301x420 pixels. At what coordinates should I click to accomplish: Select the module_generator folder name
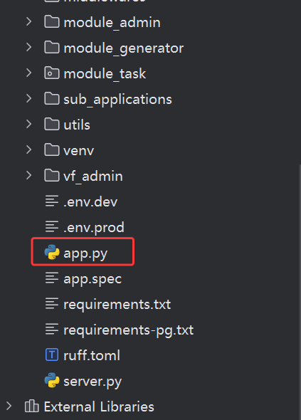pyautogui.click(x=123, y=48)
